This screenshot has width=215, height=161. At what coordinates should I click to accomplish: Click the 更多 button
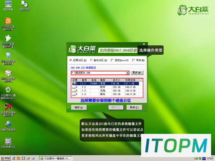click(137, 73)
